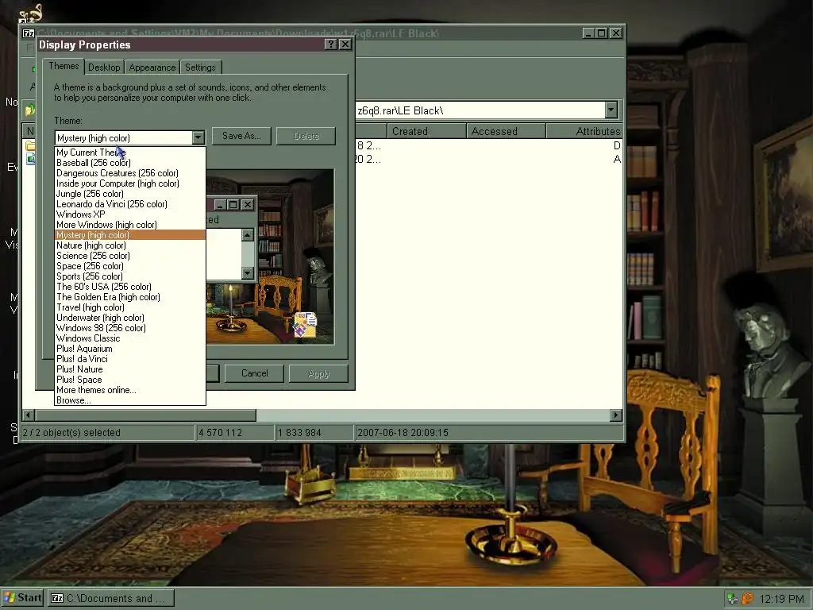Click the 7z icon in 7-Zip title bar
This screenshot has height=610, width=813.
pos(29,33)
